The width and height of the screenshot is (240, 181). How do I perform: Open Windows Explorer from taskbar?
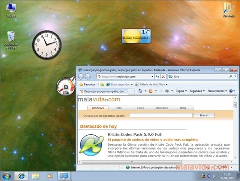[x=36, y=176]
